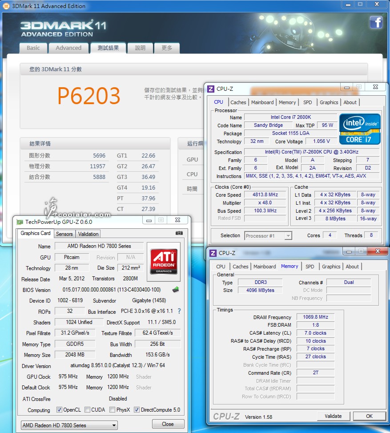Take a GPU-Z screenshot with camera icon
The image size is (390, 433).
pos(179,233)
